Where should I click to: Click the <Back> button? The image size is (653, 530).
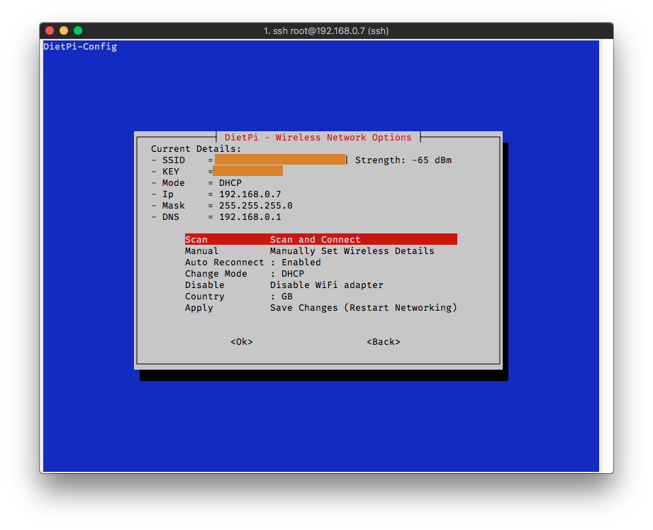click(x=383, y=342)
